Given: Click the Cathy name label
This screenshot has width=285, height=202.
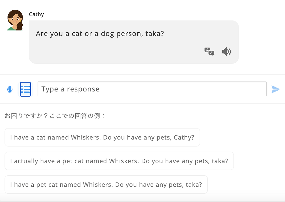Looking at the screenshot, I should [36, 14].
